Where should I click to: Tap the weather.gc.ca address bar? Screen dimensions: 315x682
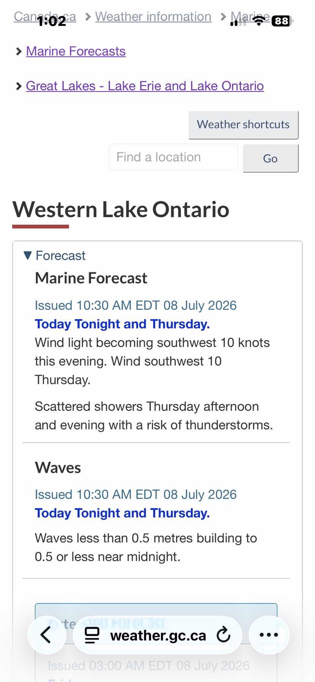point(158,635)
